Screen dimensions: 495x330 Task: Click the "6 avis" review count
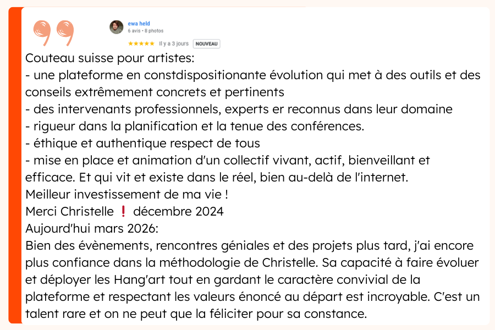(134, 31)
